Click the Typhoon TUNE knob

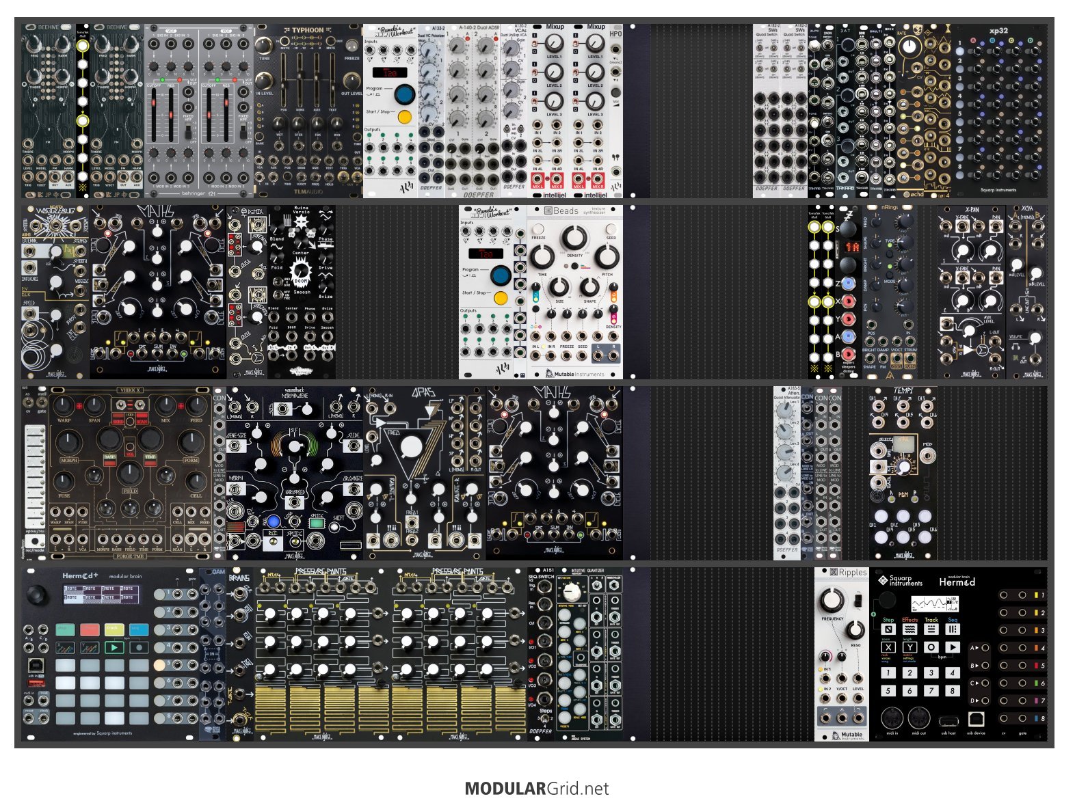point(264,45)
